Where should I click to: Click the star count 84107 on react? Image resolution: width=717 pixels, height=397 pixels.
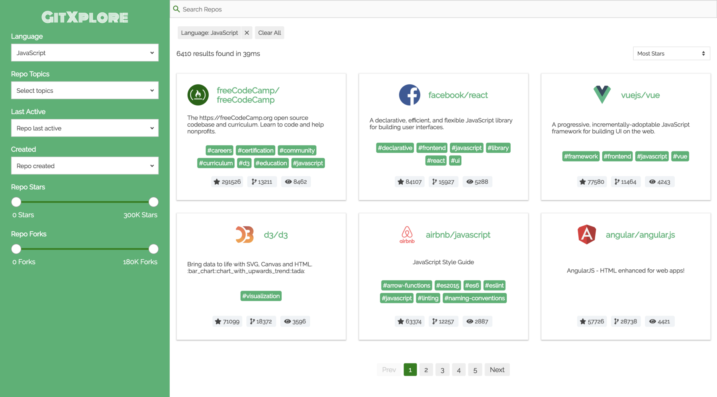409,182
